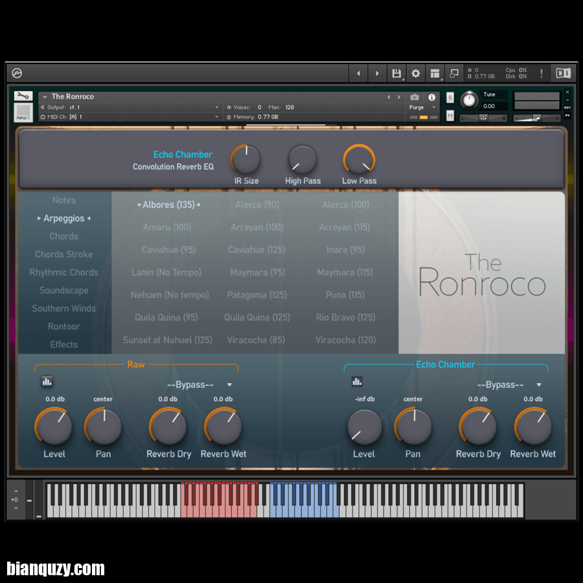Click the camera snapshot icon

click(x=415, y=97)
